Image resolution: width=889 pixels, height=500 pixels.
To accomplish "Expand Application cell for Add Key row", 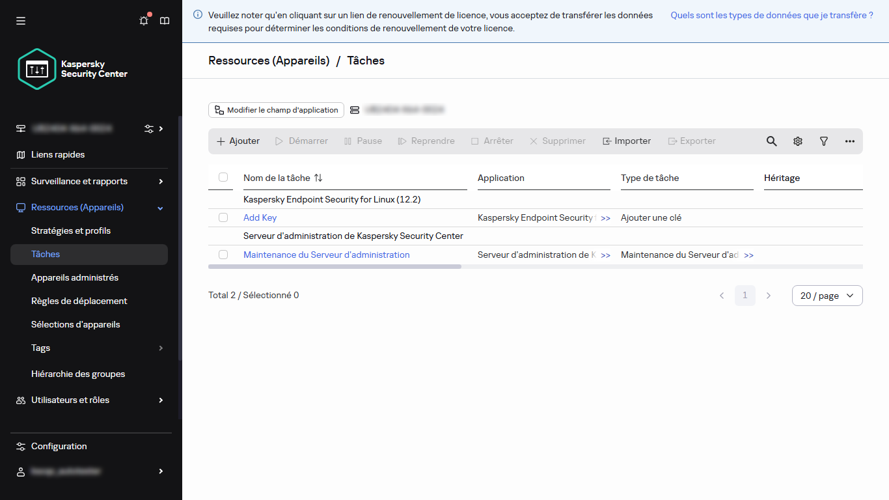I will [605, 218].
